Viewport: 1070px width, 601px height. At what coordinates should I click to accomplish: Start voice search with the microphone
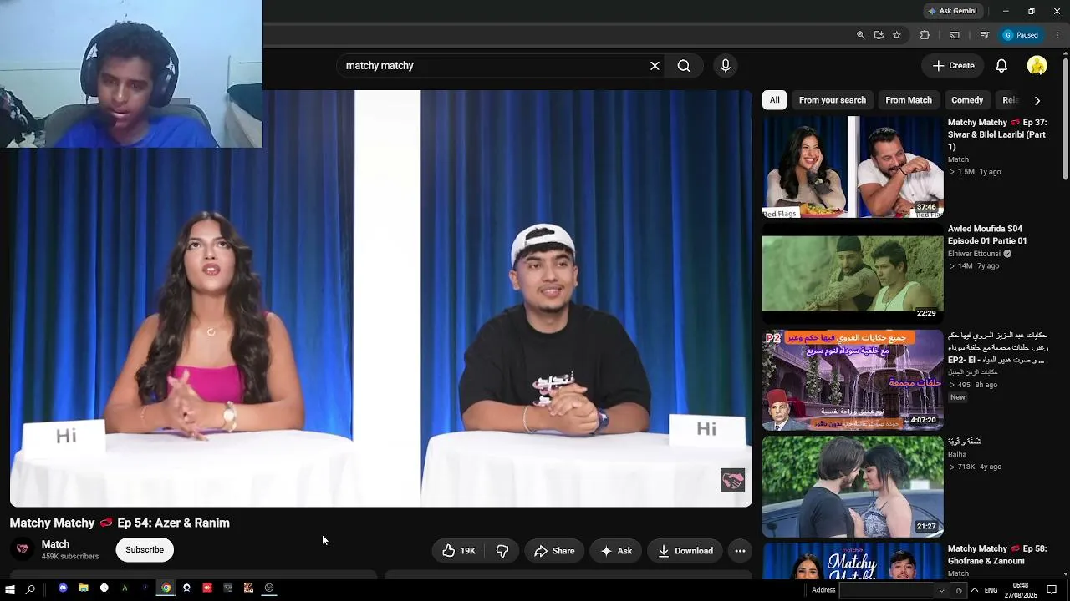[x=725, y=66]
